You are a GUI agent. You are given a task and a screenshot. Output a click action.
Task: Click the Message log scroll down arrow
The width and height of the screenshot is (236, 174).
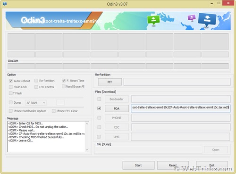click(87, 149)
